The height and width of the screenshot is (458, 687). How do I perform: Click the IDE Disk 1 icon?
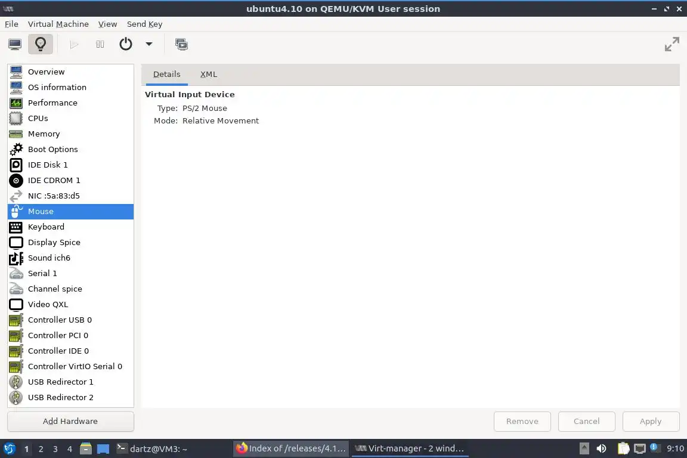point(16,165)
